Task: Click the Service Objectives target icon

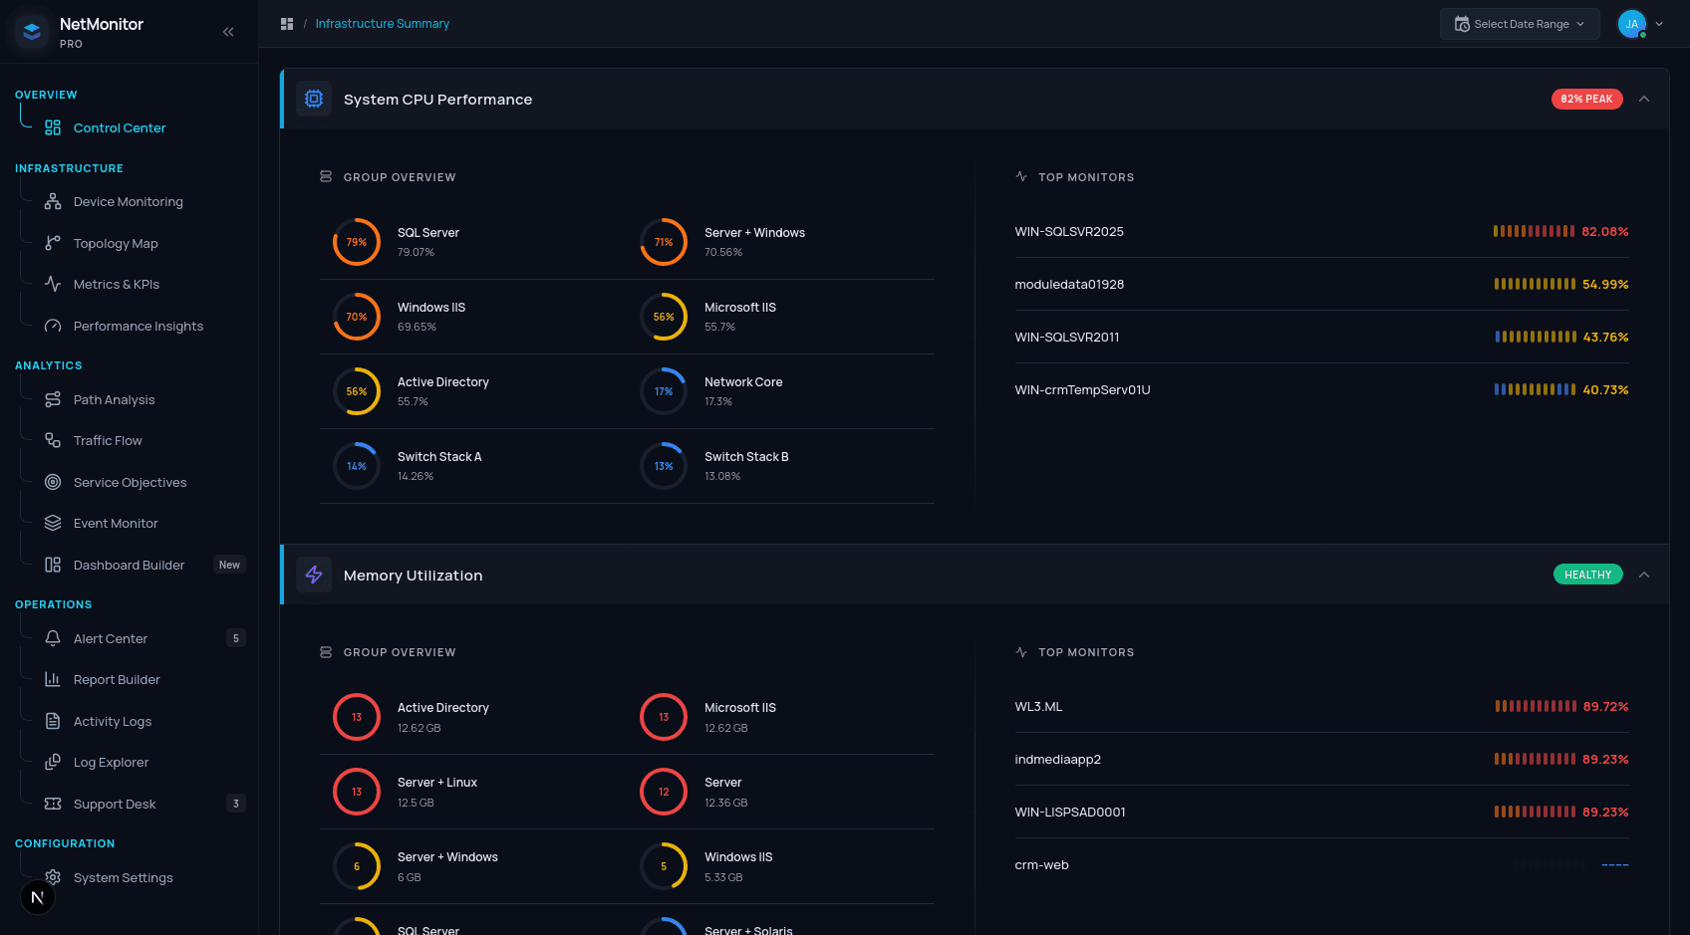Action: [x=53, y=482]
